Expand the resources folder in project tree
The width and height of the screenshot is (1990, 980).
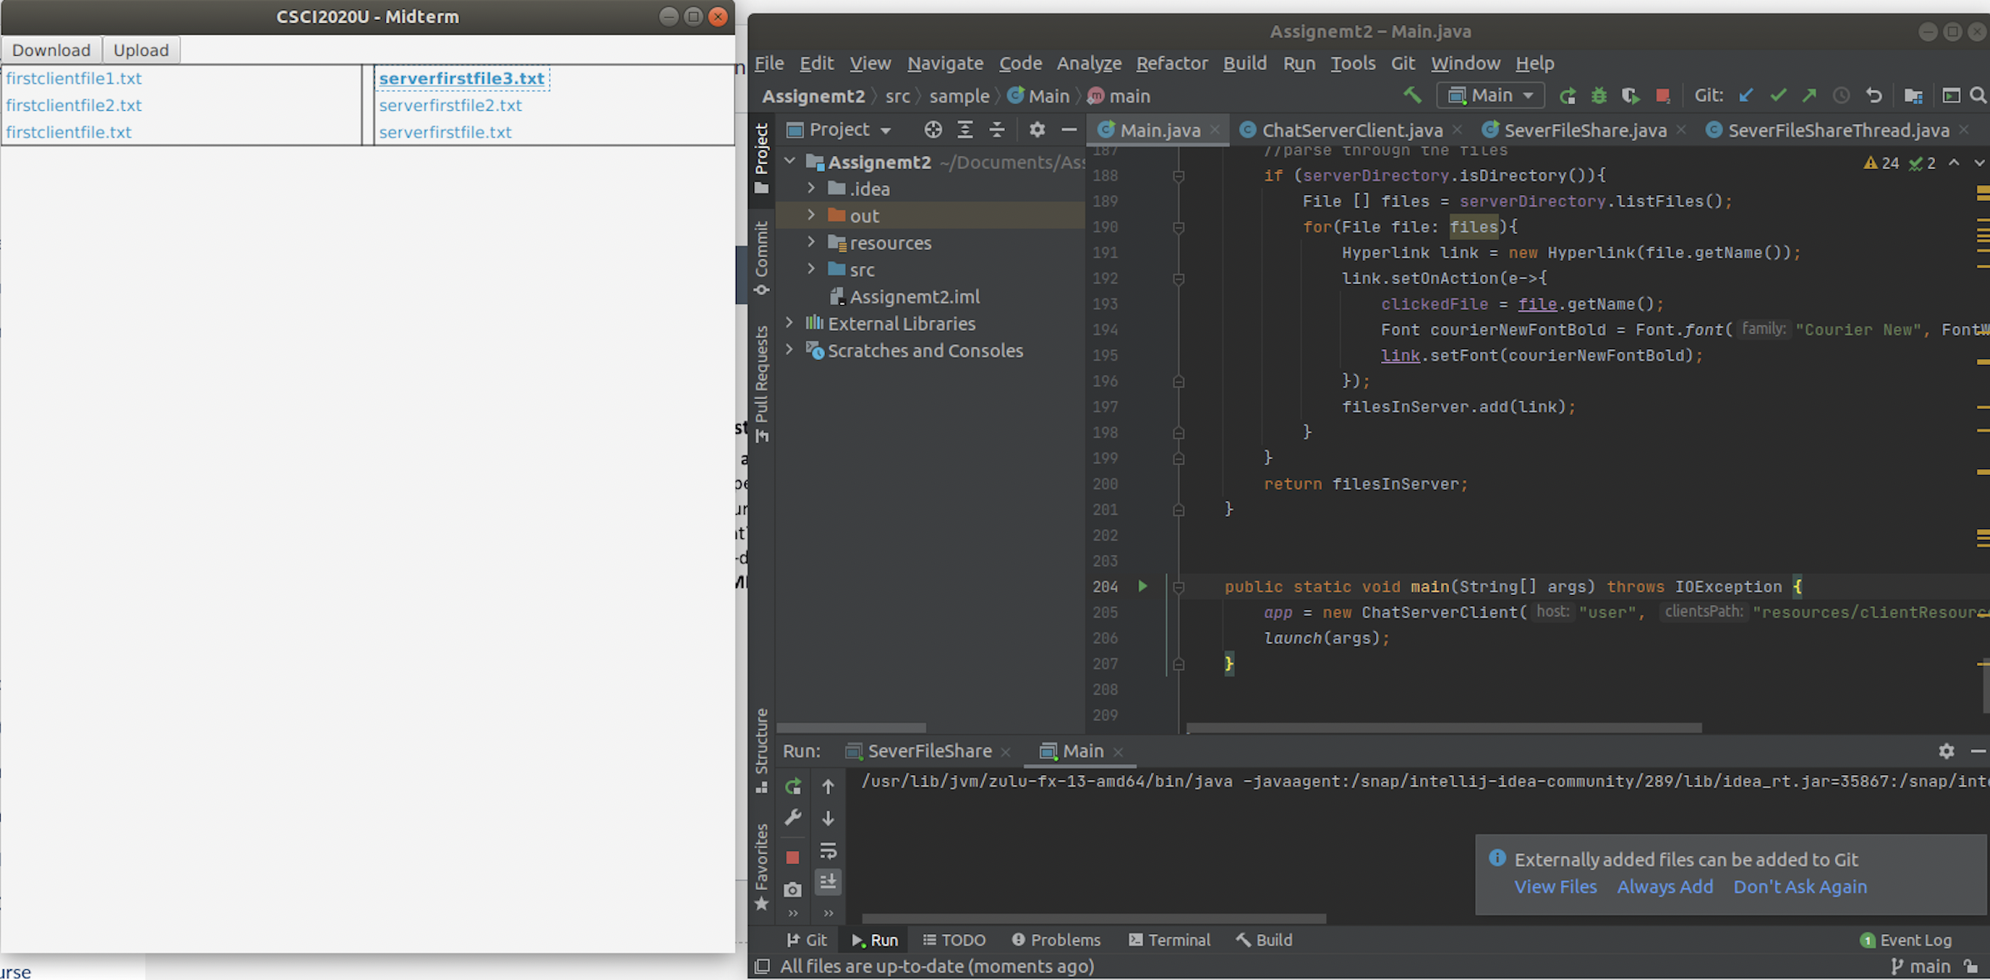point(811,242)
